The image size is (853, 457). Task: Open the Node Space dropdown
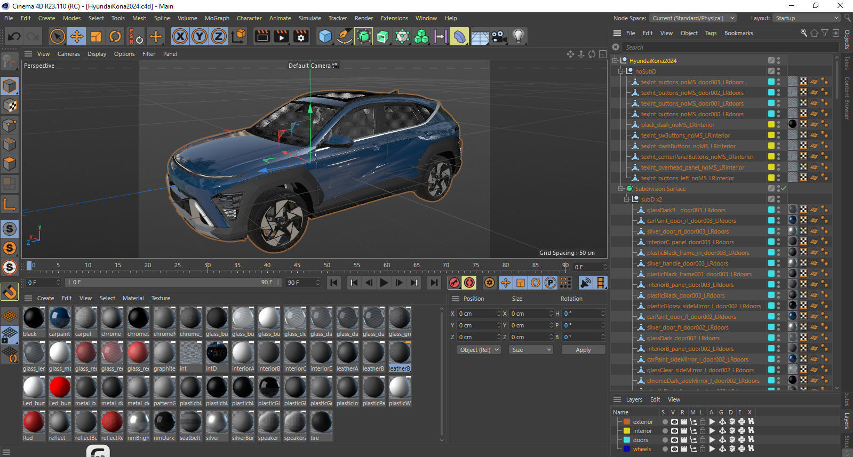pyautogui.click(x=693, y=18)
